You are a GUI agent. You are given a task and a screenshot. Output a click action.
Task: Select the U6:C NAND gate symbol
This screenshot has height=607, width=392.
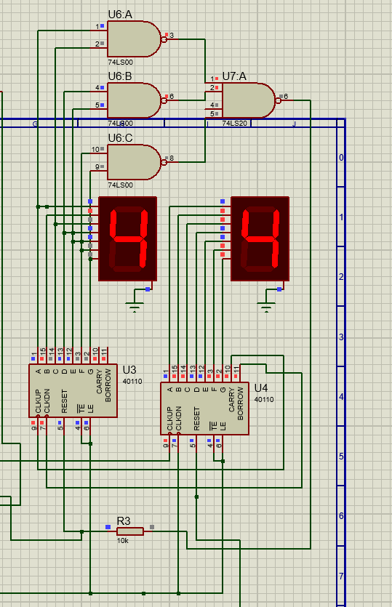(x=135, y=162)
